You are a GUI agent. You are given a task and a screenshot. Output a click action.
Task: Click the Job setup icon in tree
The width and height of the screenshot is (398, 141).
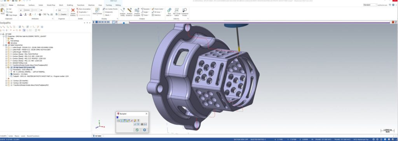(9, 43)
